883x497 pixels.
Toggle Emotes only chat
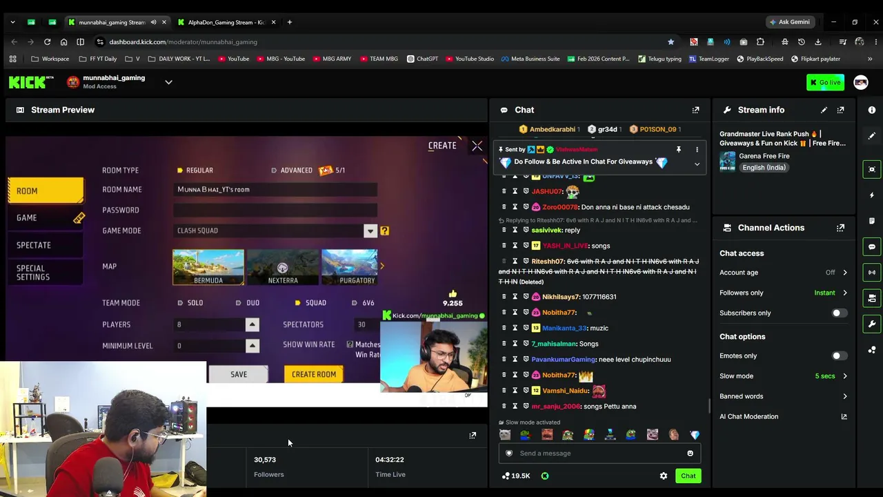[x=839, y=355]
